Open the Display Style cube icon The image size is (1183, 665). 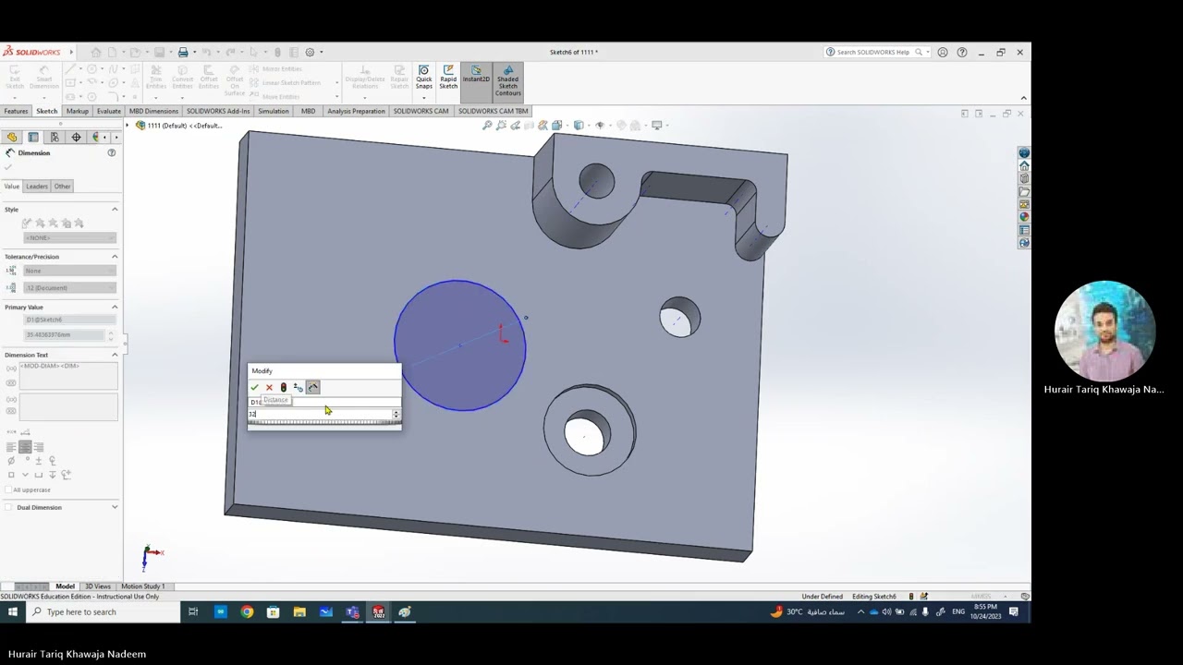579,125
